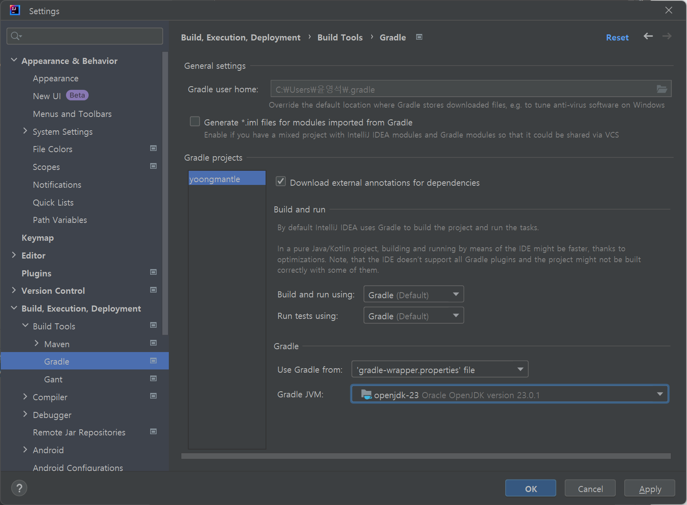687x505 pixels.
Task: Open the Build and run using dropdown
Action: 414,294
